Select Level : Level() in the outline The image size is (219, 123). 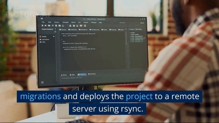(134, 35)
